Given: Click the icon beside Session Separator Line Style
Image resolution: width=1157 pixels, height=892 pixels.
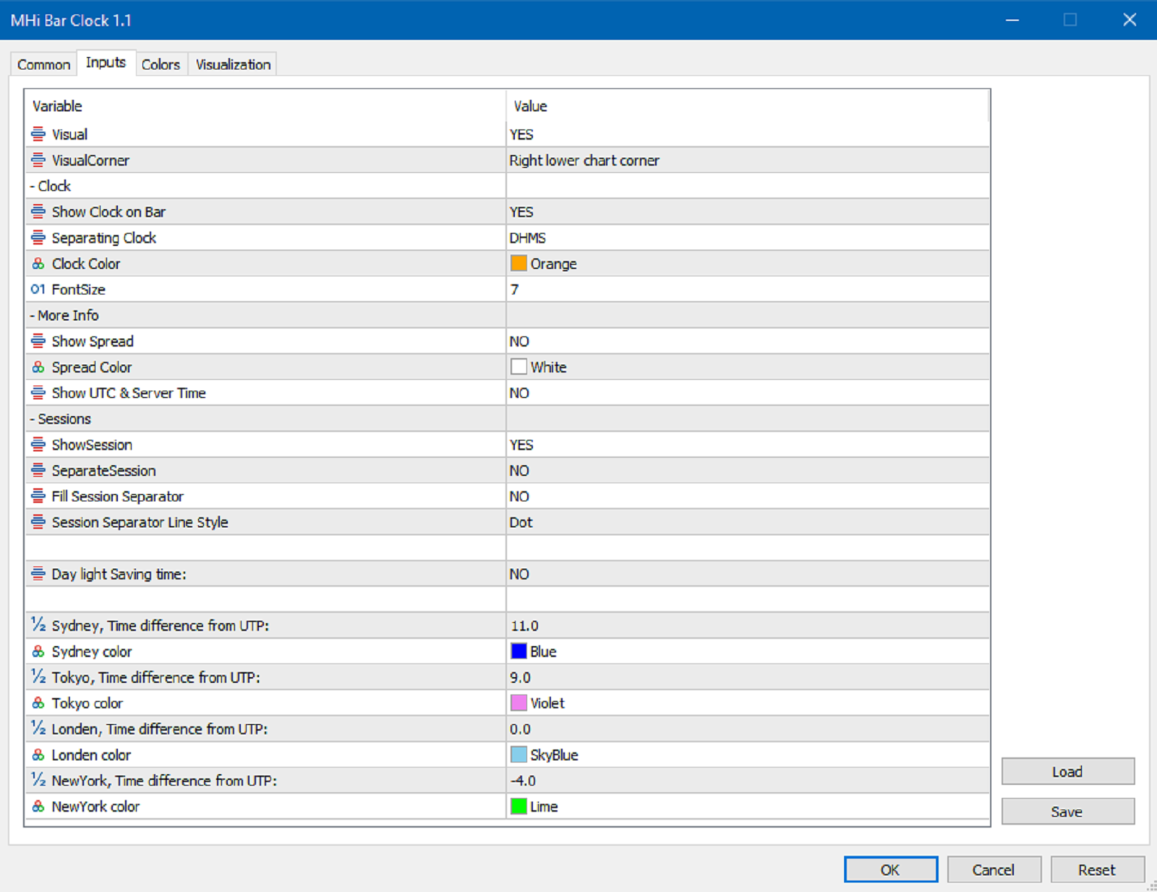Looking at the screenshot, I should coord(38,522).
